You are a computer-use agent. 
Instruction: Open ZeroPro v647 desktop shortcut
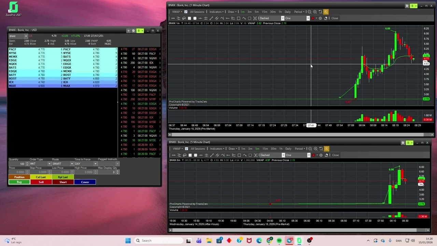click(13, 9)
